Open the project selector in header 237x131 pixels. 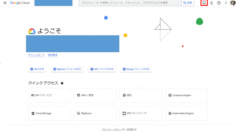pyautogui.click(x=54, y=3)
